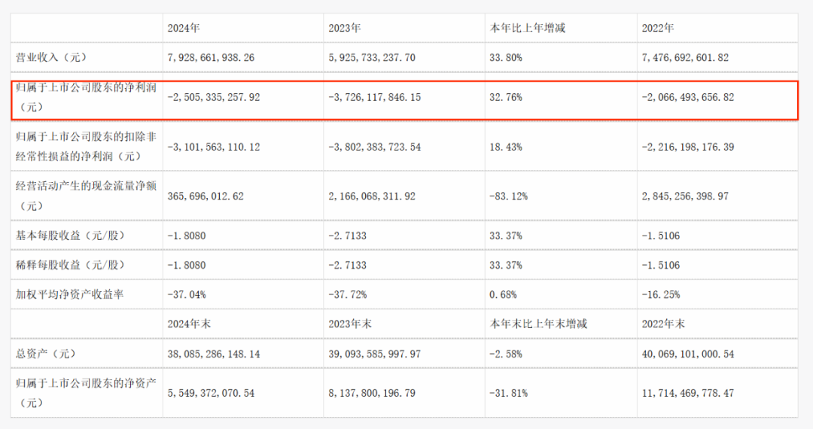
Task: Click the 2024 cash flow value 365,696,012.62
Action: (x=206, y=196)
